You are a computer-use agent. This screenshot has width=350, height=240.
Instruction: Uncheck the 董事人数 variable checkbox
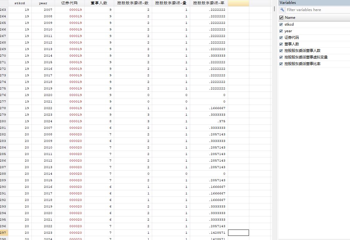pos(281,44)
